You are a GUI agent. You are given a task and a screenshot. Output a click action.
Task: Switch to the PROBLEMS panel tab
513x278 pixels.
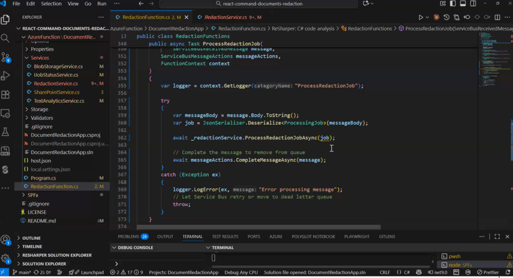pyautogui.click(x=128, y=236)
